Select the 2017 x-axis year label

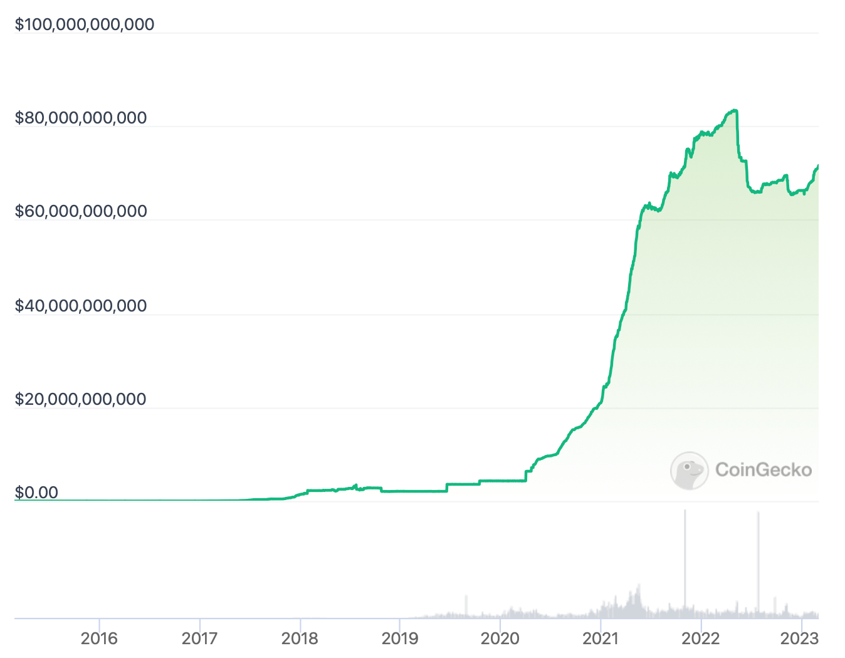pos(199,639)
